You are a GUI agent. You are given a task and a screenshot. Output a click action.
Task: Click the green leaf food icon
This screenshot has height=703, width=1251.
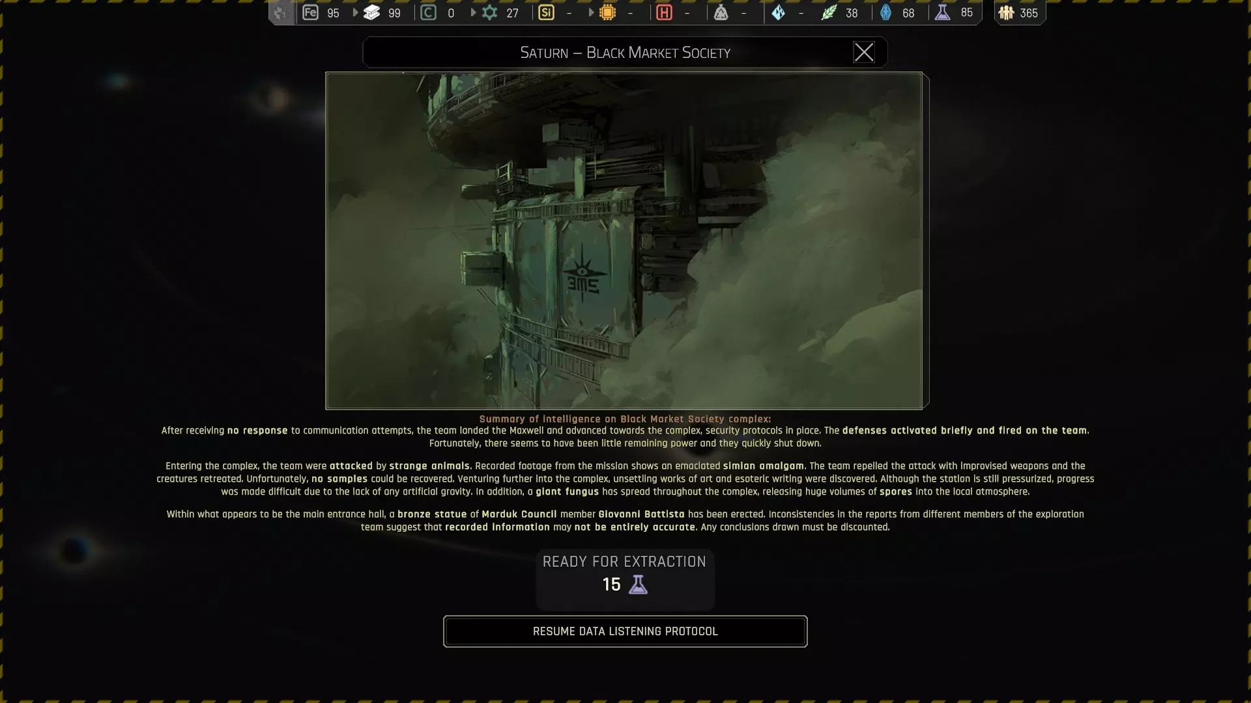click(x=829, y=12)
